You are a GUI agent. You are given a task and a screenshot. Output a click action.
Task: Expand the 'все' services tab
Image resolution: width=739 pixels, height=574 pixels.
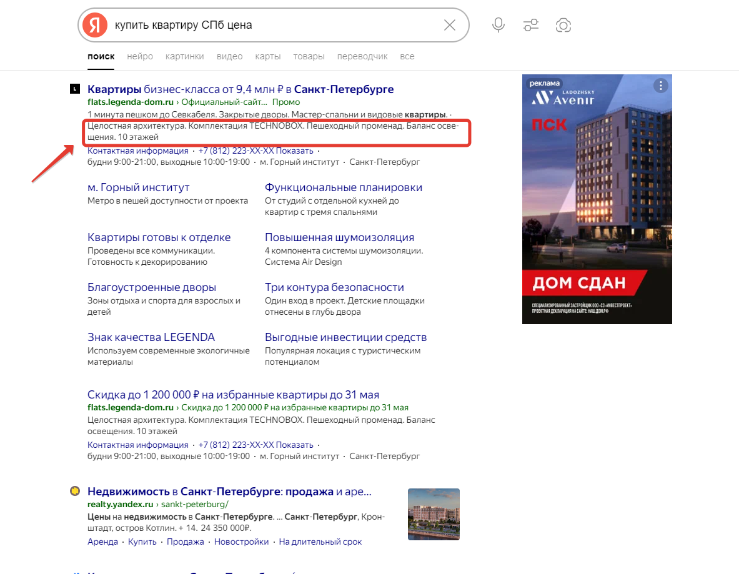click(x=407, y=56)
